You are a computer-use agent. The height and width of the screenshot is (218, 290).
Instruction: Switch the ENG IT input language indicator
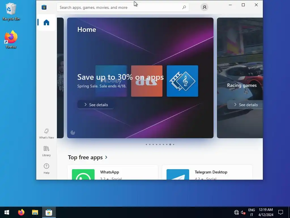pos(251,212)
